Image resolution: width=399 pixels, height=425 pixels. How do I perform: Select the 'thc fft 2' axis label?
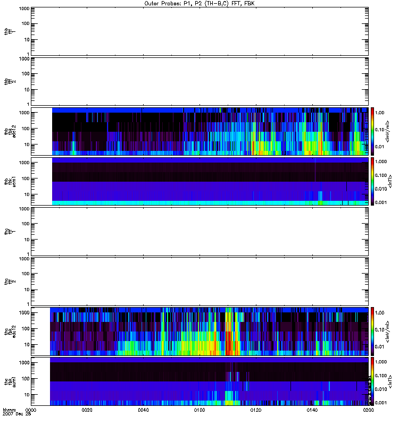coord(10,282)
